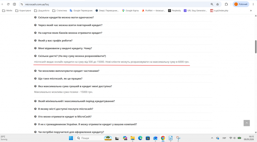Expand 'Хто може отримати кредит в MicroCash?'
Image resolution: width=257 pixels, height=142 pixels.
(65, 117)
